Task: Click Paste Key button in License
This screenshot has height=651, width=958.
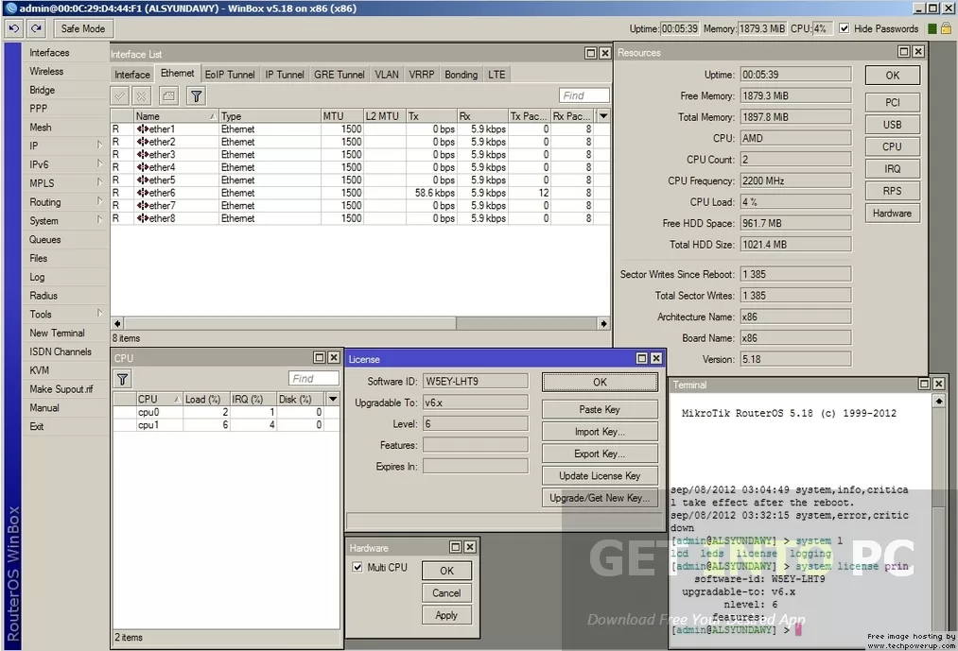Action: (x=600, y=410)
